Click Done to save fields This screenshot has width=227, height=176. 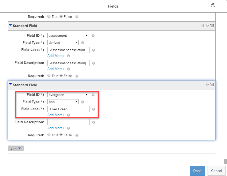tap(197, 171)
